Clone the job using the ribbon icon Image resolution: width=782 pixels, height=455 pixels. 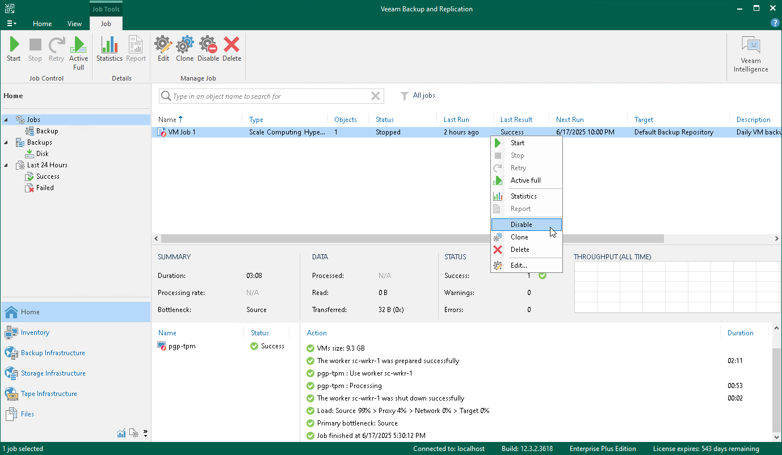[x=185, y=49]
